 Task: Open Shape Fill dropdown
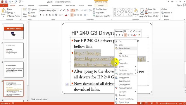tap(151, 9)
